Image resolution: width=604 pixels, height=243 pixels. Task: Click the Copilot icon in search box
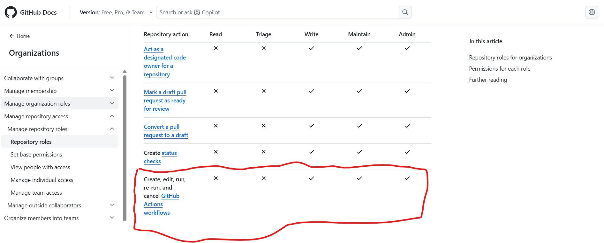(x=197, y=12)
